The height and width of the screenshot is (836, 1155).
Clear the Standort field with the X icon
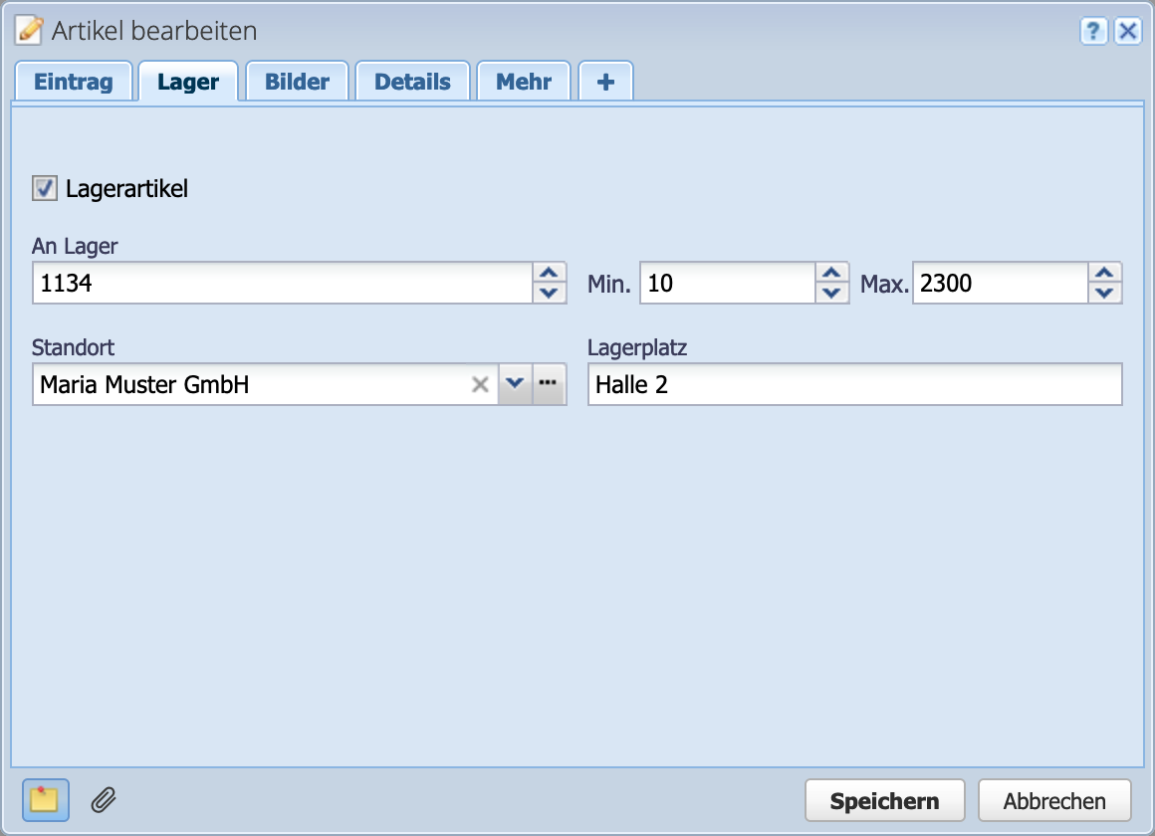(481, 384)
